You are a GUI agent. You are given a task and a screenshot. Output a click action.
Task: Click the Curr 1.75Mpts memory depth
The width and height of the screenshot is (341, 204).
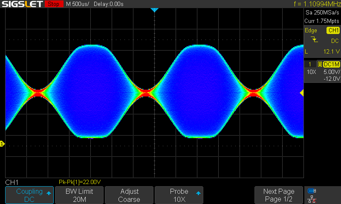coord(322,21)
